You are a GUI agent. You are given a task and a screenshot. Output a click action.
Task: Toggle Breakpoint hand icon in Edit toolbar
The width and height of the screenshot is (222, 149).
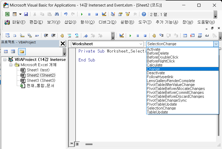(62, 36)
